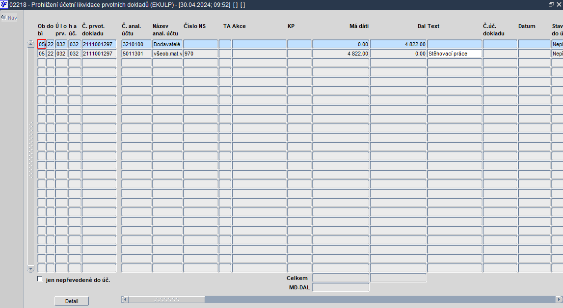This screenshot has width=563, height=308.
Task: Open the Detail button
Action: pos(72,301)
